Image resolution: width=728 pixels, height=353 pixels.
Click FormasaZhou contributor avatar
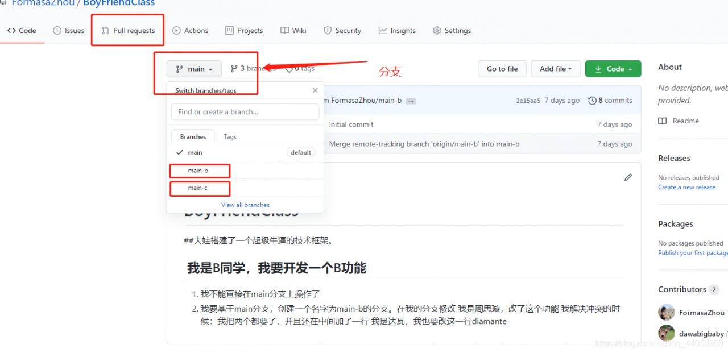tap(666, 313)
